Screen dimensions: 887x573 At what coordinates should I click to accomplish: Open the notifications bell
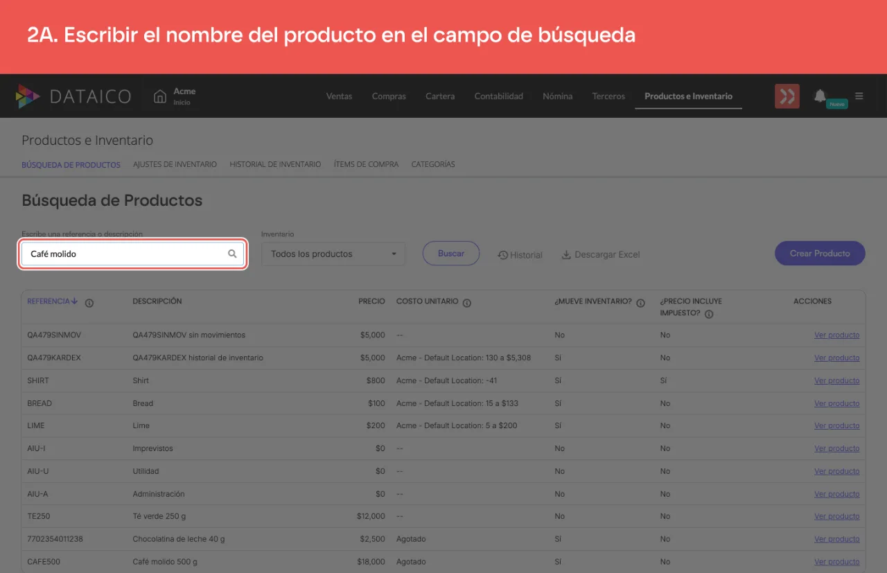820,96
